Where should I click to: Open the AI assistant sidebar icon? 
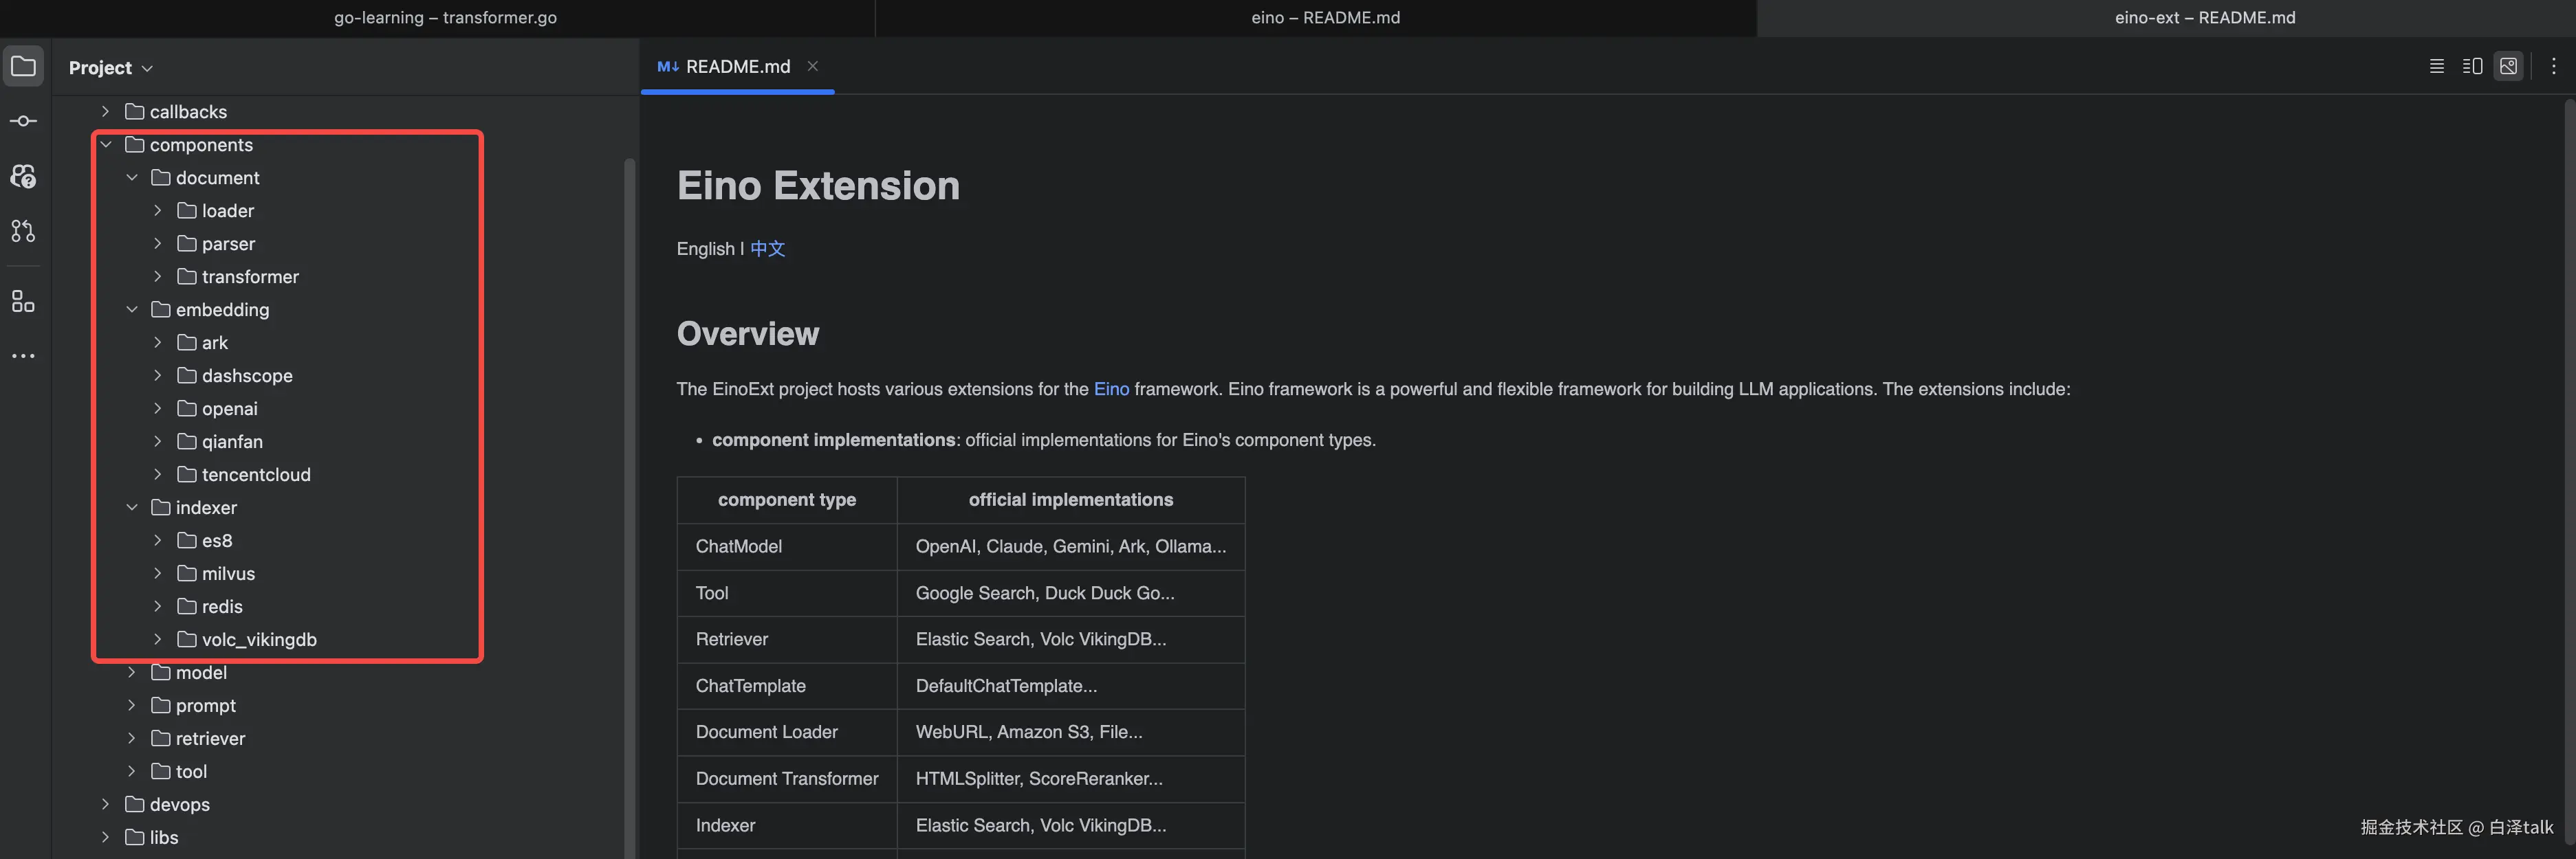tap(23, 177)
